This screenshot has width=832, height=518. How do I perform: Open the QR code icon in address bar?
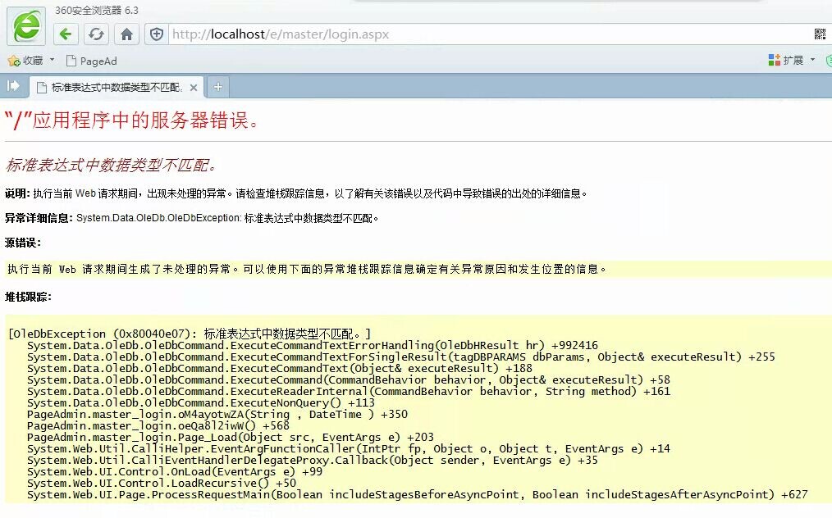820,34
